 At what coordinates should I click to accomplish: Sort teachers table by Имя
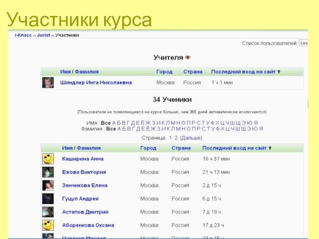65,72
